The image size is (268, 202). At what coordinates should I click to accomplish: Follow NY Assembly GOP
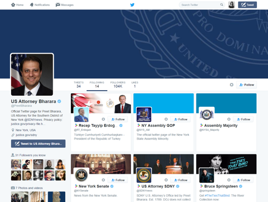click(x=180, y=119)
